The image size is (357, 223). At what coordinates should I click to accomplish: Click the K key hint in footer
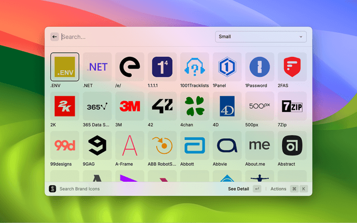tap(303, 188)
